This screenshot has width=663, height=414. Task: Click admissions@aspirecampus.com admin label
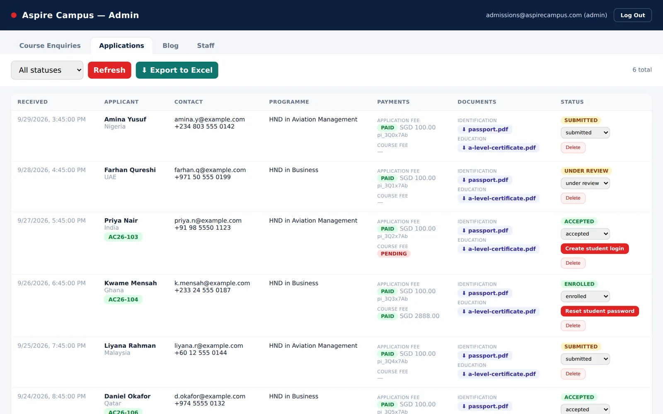point(546,15)
